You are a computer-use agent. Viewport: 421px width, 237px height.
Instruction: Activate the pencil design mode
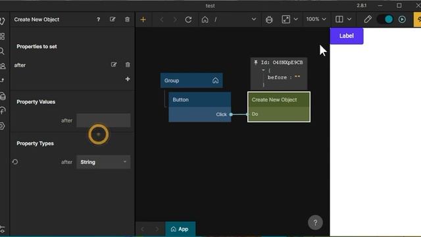click(x=368, y=19)
